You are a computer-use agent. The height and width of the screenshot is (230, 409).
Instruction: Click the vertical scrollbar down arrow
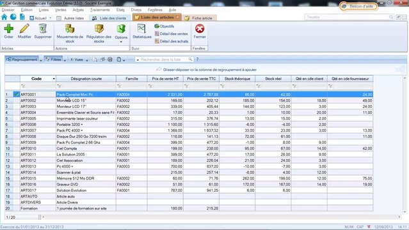[405, 212]
